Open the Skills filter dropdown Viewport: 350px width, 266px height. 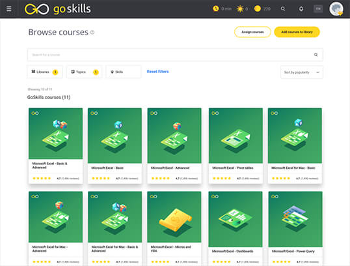click(124, 72)
